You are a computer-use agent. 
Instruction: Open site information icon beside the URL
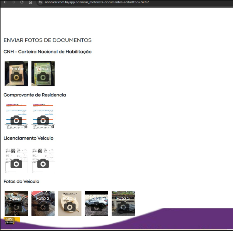(40, 2)
